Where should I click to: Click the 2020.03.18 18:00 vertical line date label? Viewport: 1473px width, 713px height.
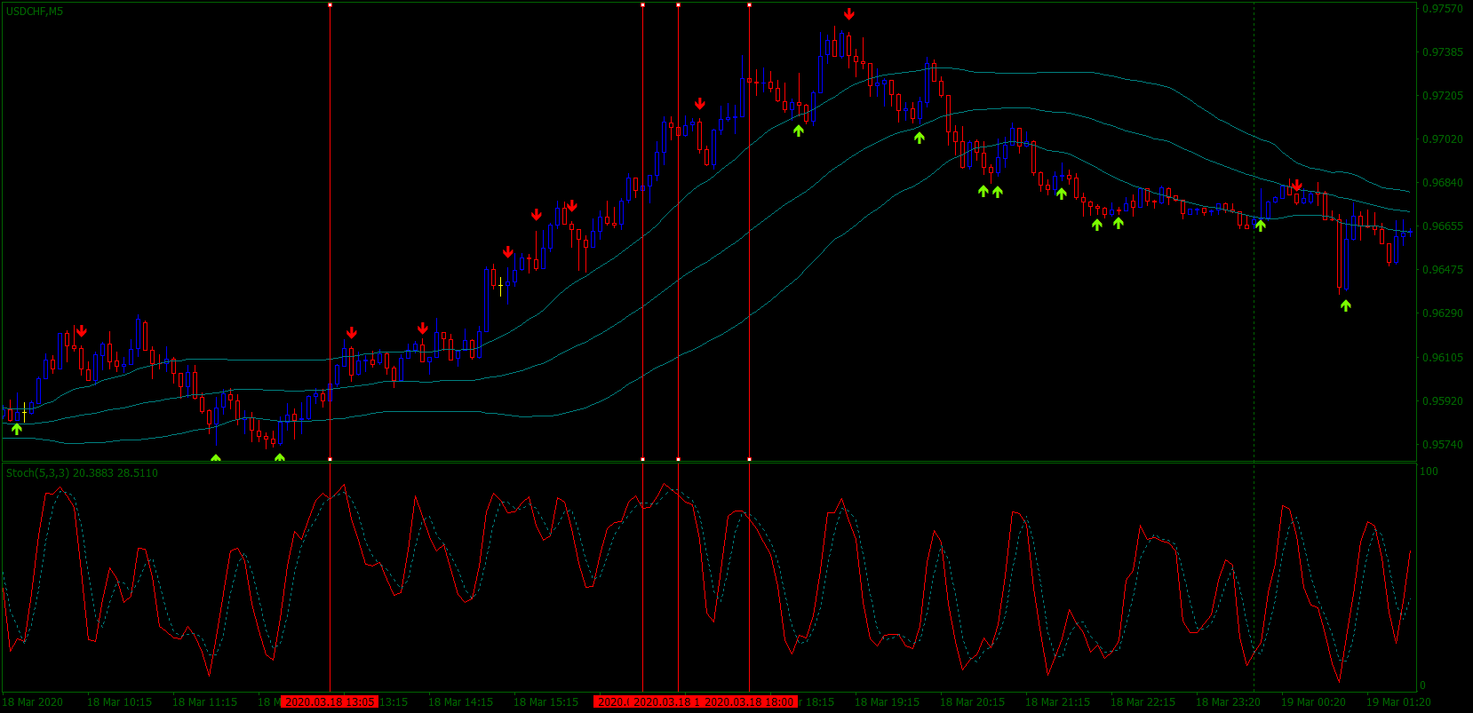[749, 701]
